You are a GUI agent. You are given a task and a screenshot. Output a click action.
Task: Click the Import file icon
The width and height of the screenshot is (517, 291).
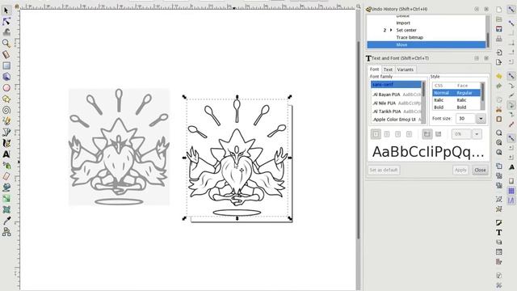499,53
